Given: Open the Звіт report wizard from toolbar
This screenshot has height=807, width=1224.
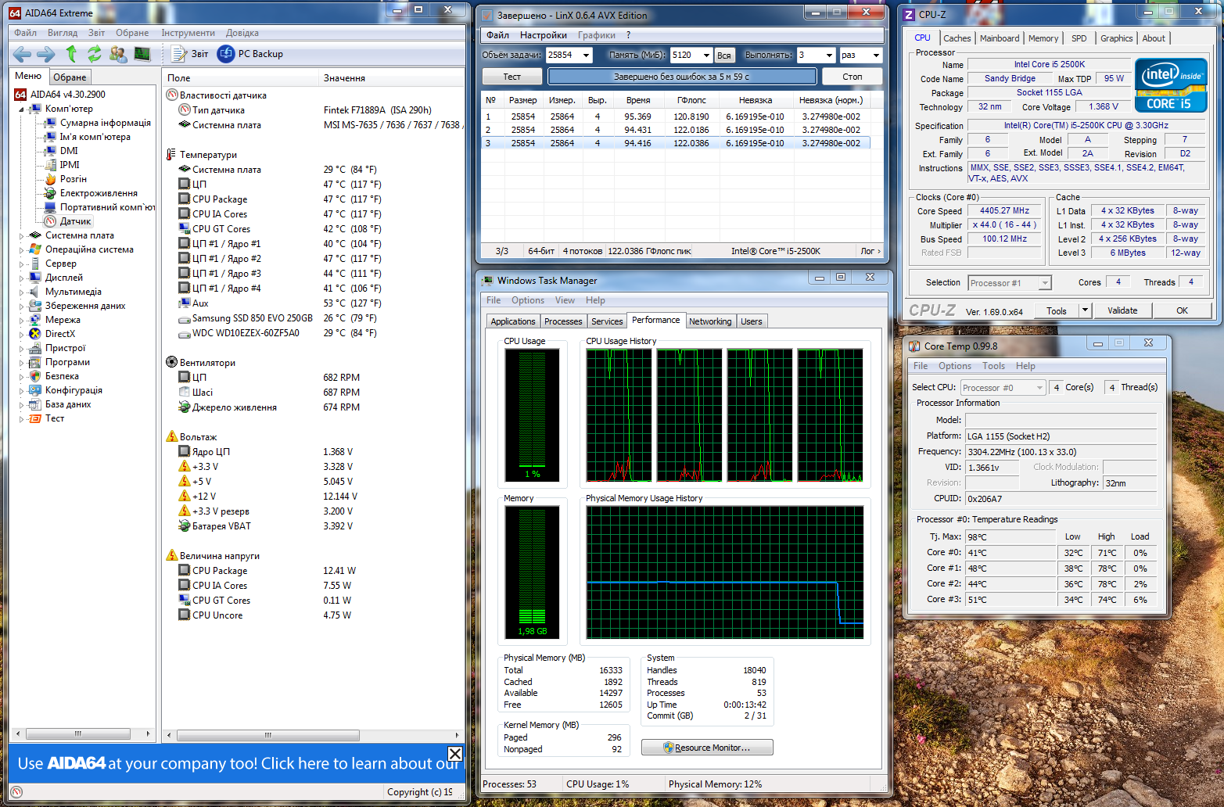Looking at the screenshot, I should click(190, 54).
